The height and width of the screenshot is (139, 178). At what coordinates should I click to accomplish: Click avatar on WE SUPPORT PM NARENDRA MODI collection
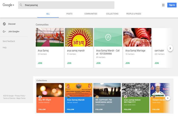click(x=97, y=97)
